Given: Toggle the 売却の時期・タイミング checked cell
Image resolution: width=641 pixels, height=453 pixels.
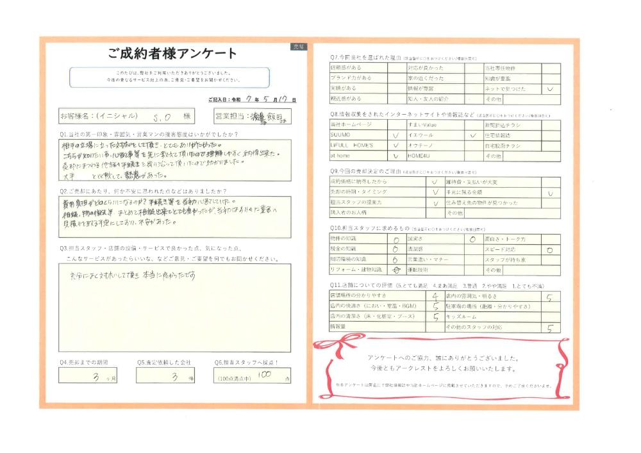Looking at the screenshot, I should [x=435, y=192].
